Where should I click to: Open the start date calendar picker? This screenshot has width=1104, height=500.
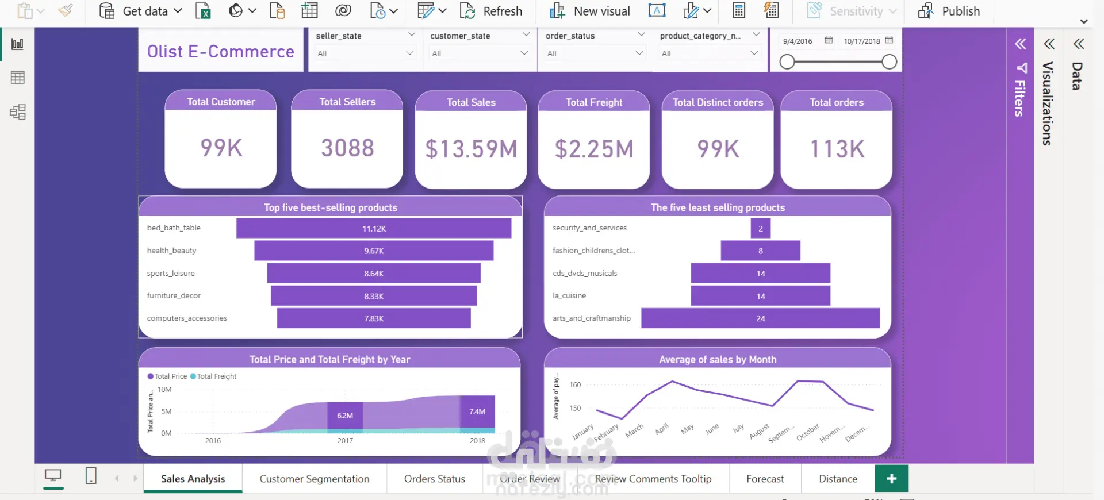[829, 40]
